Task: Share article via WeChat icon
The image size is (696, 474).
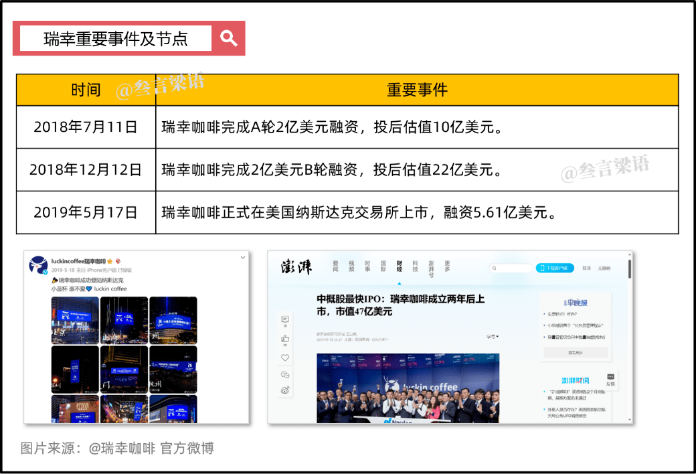Action: tap(285, 375)
